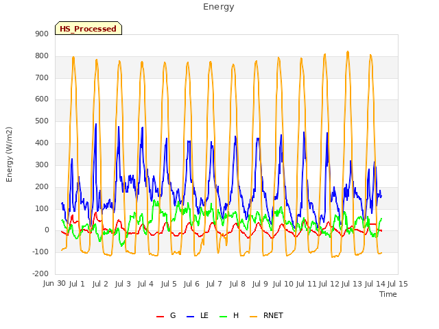Click the HS_Processed annotation label

(88, 29)
